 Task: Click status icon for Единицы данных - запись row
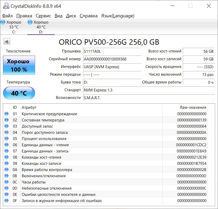tap(6, 151)
